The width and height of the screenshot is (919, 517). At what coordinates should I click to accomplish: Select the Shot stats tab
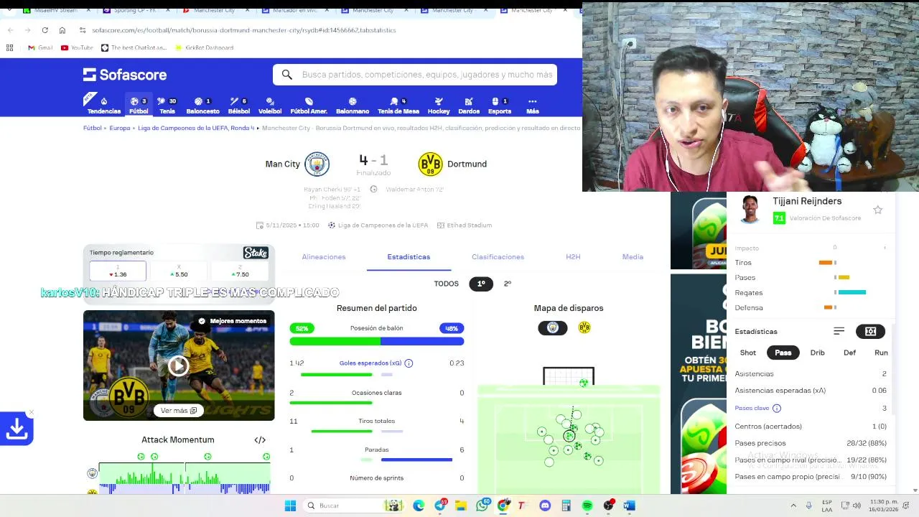coord(748,353)
